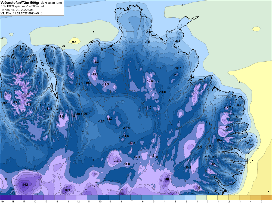Click the -5.0 temperature value

pos(148,32)
